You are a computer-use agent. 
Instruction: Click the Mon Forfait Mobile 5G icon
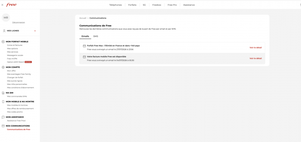3,42
